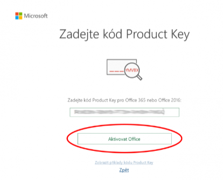Click the heading Zadejte kód Product Key
Image resolution: width=223 pixels, height=195 pixels.
124,34
